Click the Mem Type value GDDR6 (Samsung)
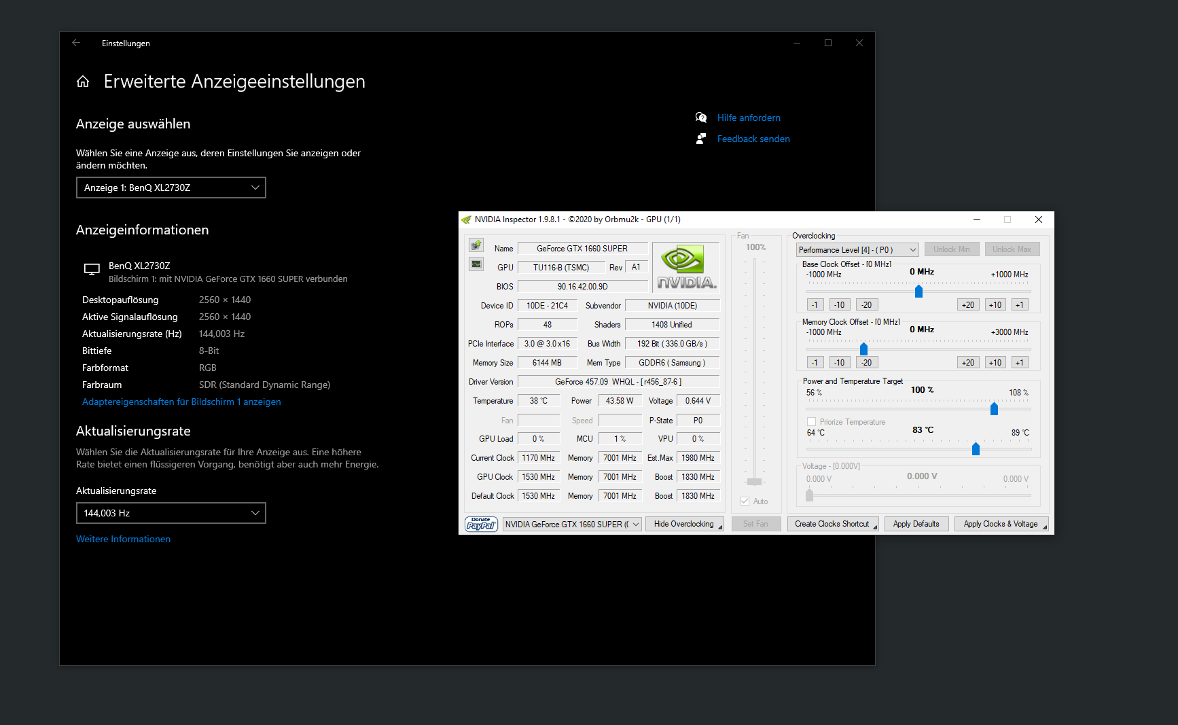The image size is (1178, 725). [672, 363]
